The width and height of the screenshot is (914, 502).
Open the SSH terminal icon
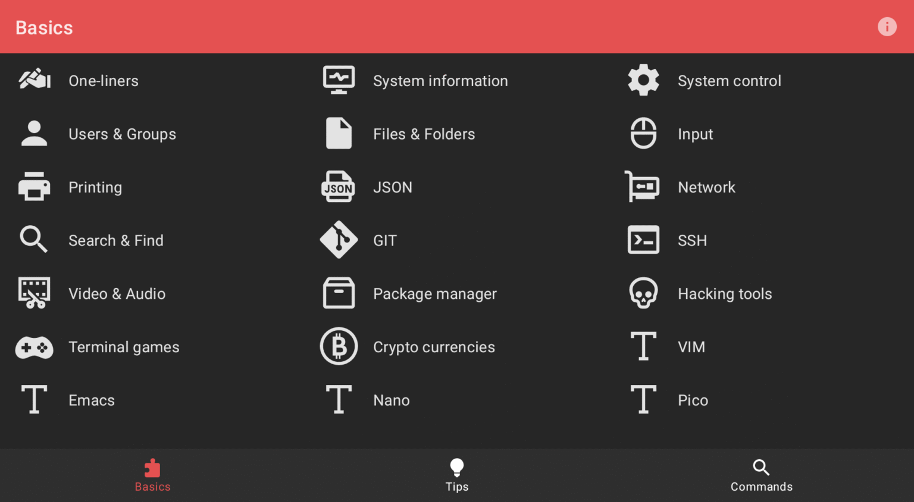coord(643,240)
